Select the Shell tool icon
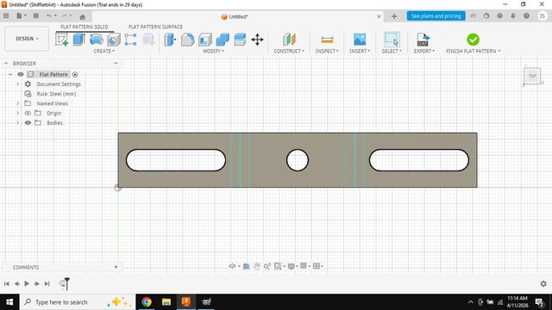 pyautogui.click(x=205, y=40)
